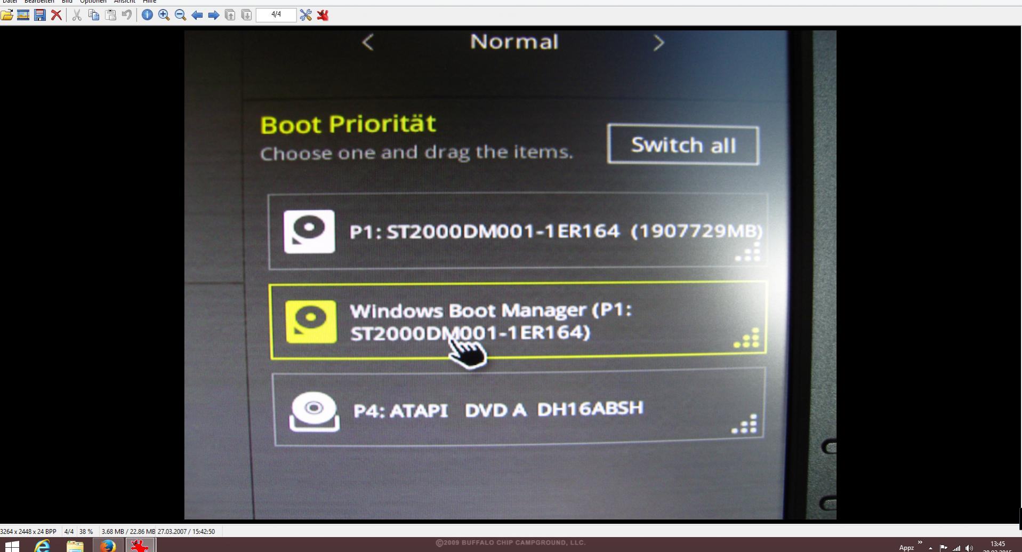Open settings via wrench and screwdriver icon
Screen dimensions: 1022x552
click(306, 15)
